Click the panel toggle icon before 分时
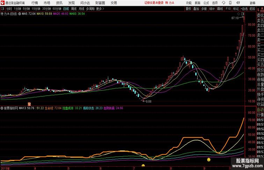264x170 pixels. [x=3, y=9]
